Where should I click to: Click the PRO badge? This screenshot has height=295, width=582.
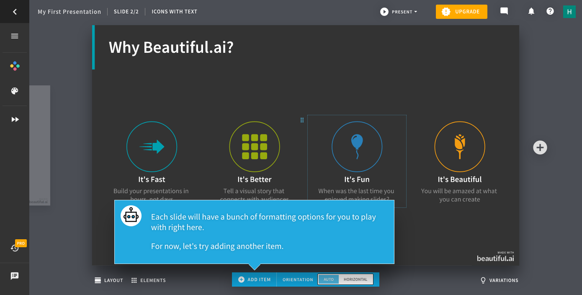[x=21, y=243]
